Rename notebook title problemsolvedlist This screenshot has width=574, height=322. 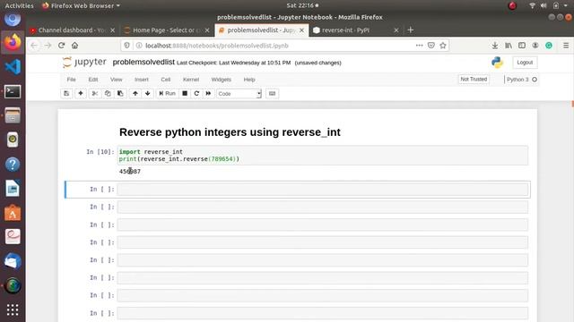tap(143, 63)
